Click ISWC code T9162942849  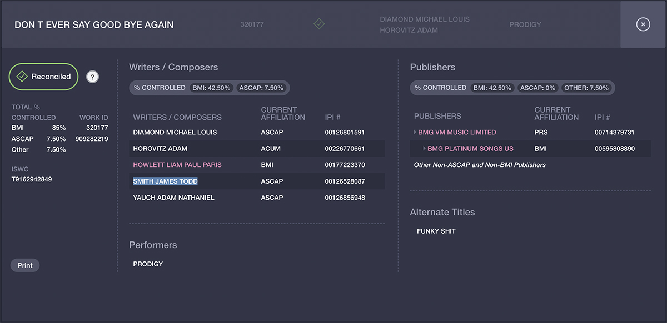tap(32, 179)
